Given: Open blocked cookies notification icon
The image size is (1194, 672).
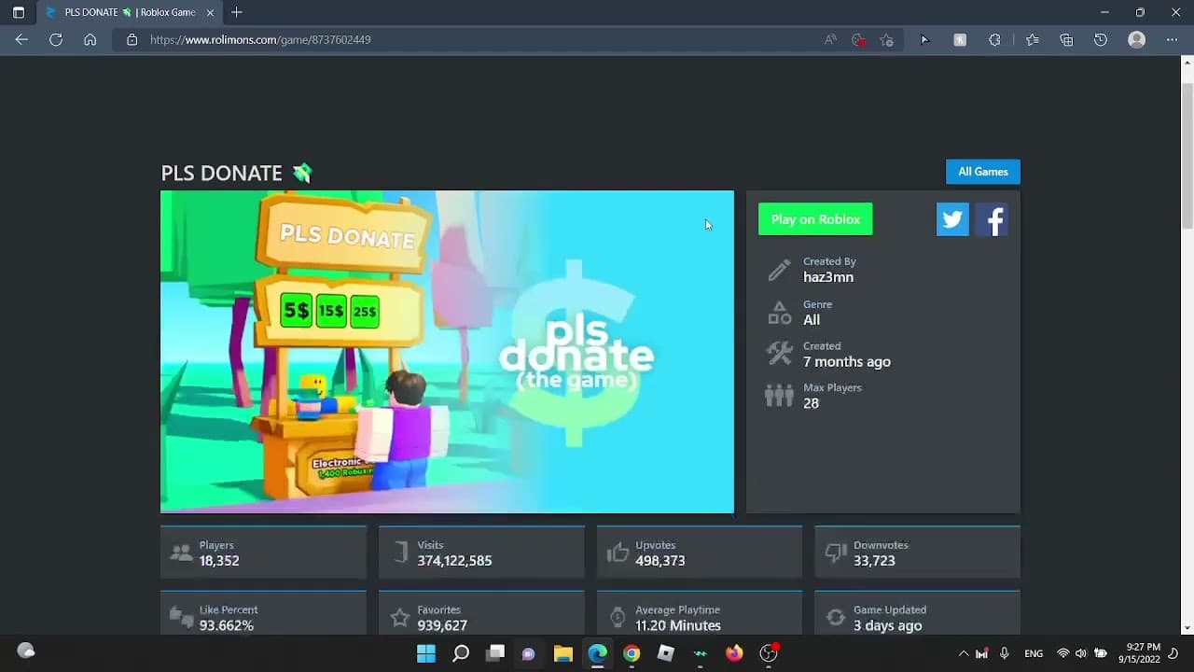Looking at the screenshot, I should (x=858, y=40).
